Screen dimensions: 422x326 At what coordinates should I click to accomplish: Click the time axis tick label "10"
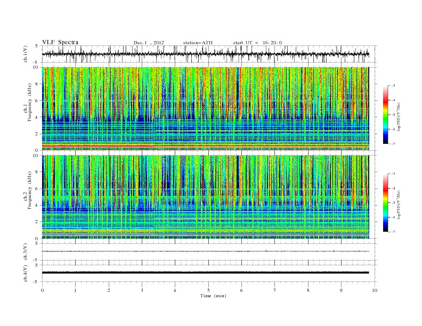click(375, 290)
